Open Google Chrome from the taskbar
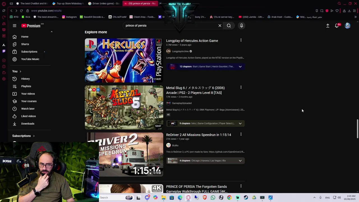 [x=229, y=198]
